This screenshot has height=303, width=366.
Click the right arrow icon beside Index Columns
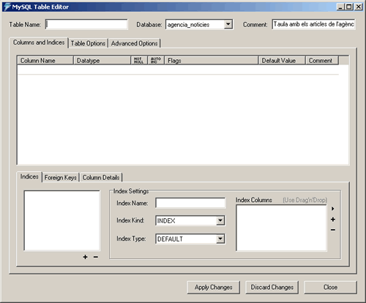[x=332, y=209]
